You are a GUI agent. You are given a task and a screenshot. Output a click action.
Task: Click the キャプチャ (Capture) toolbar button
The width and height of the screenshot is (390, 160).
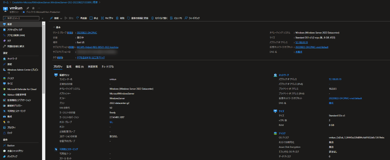click(107, 18)
